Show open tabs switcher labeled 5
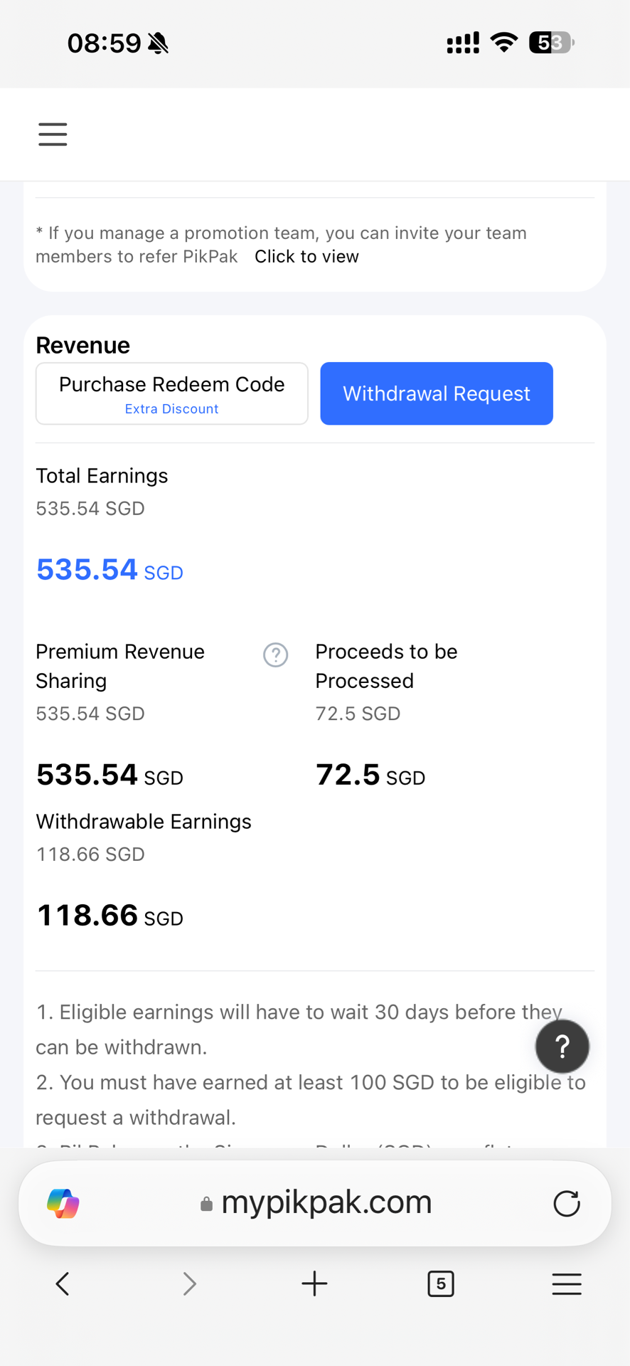 [x=441, y=1284]
